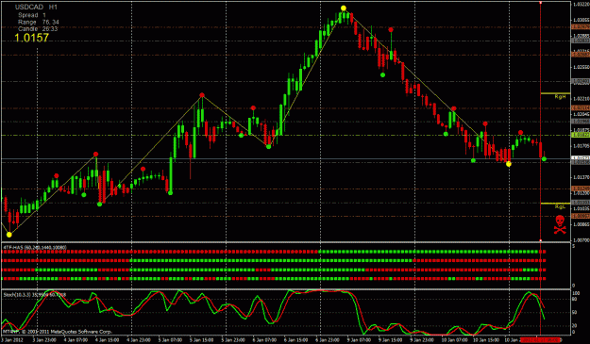This screenshot has height=344, width=590.
Task: Click the Spread 1 readout
Action: [31, 15]
